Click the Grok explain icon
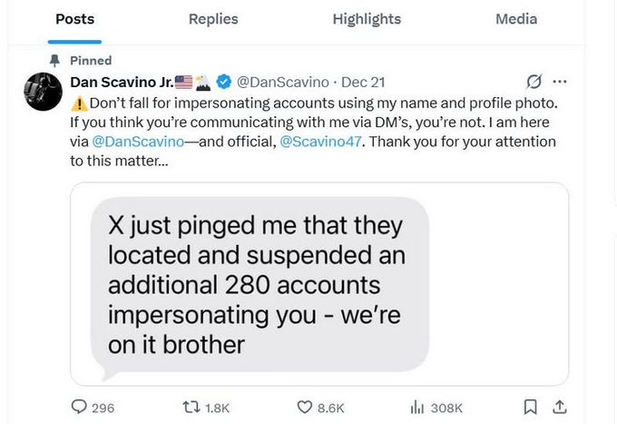The image size is (617, 424). coord(535,83)
